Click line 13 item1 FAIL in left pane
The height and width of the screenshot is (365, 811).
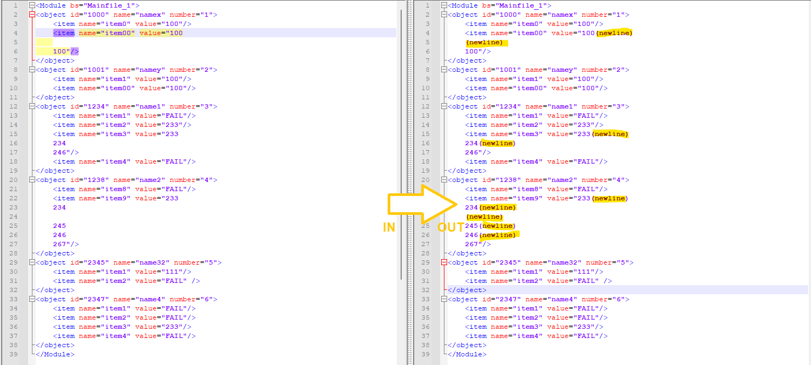point(124,116)
